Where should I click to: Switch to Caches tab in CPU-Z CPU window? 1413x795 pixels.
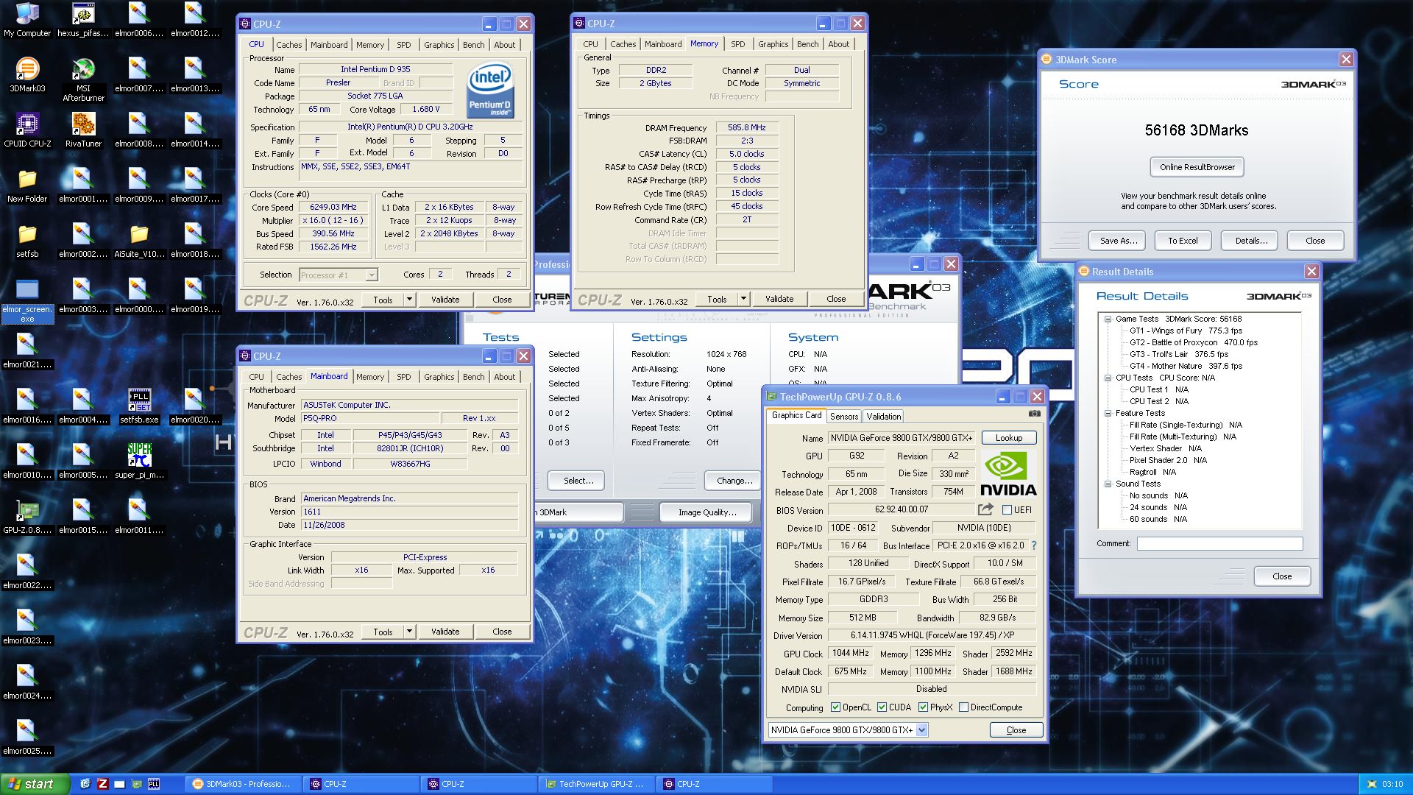click(x=288, y=45)
